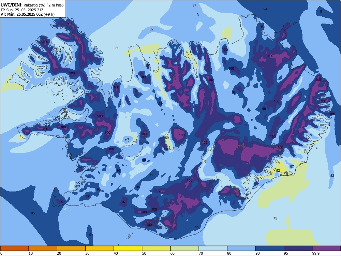Click the "90" legend scale label

pos(258,253)
